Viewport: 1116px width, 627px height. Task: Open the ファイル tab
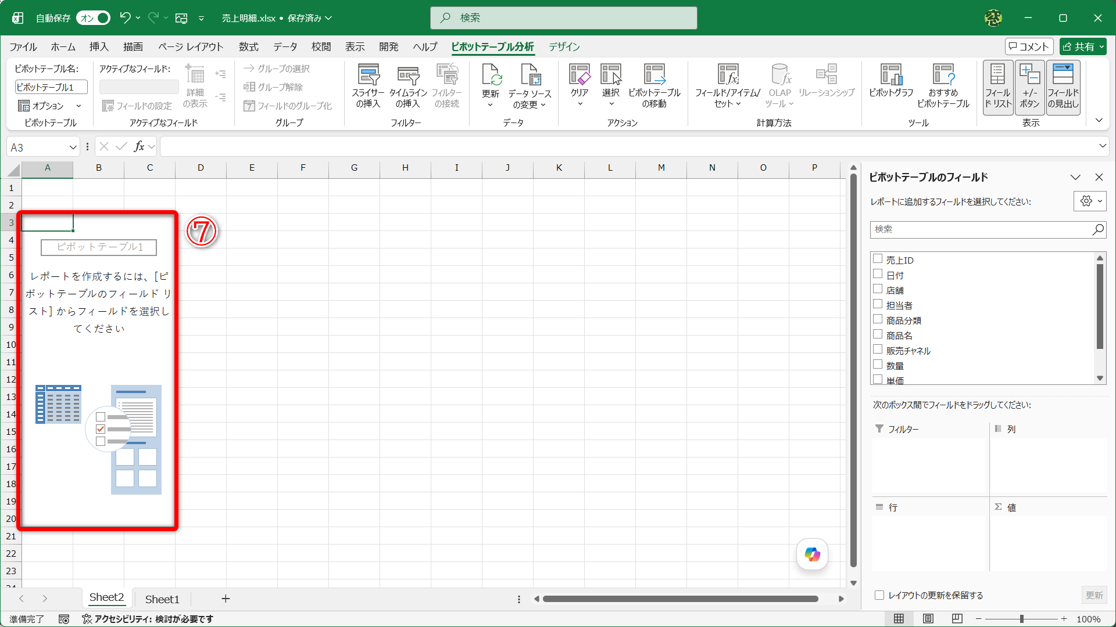(23, 46)
